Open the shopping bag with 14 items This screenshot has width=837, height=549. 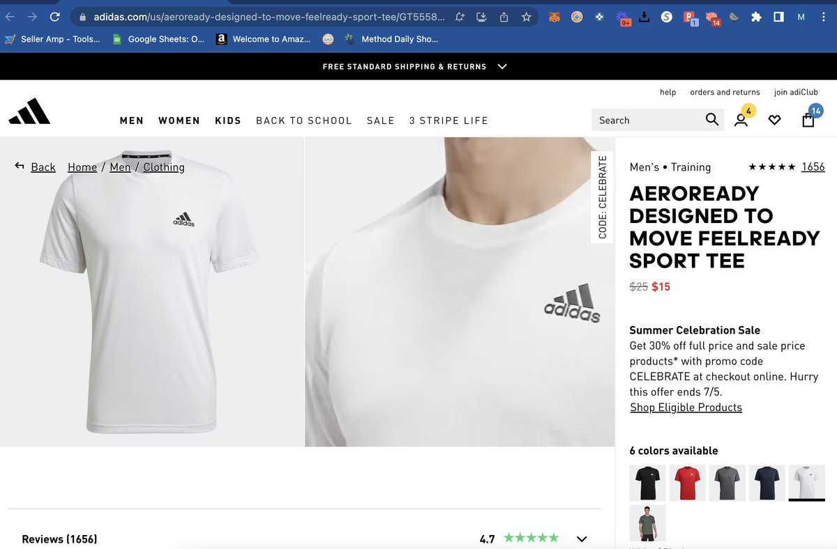[x=808, y=120]
